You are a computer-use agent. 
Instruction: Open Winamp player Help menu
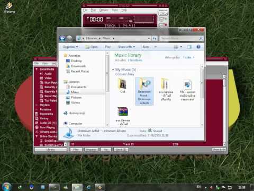pyautogui.click(x=124, y=10)
